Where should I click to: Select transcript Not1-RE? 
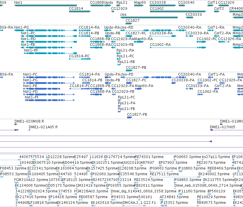pyautogui.click(x=47, y=48)
